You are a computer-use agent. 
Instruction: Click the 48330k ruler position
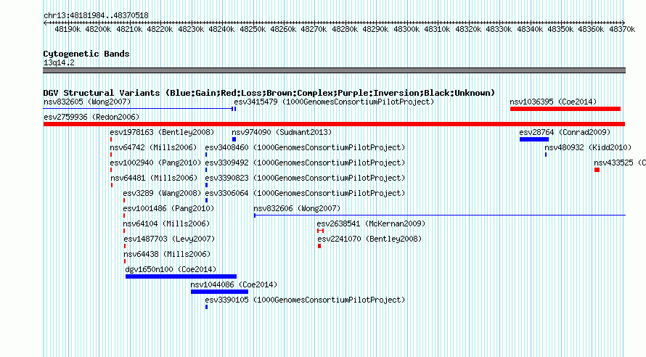pos(499,29)
